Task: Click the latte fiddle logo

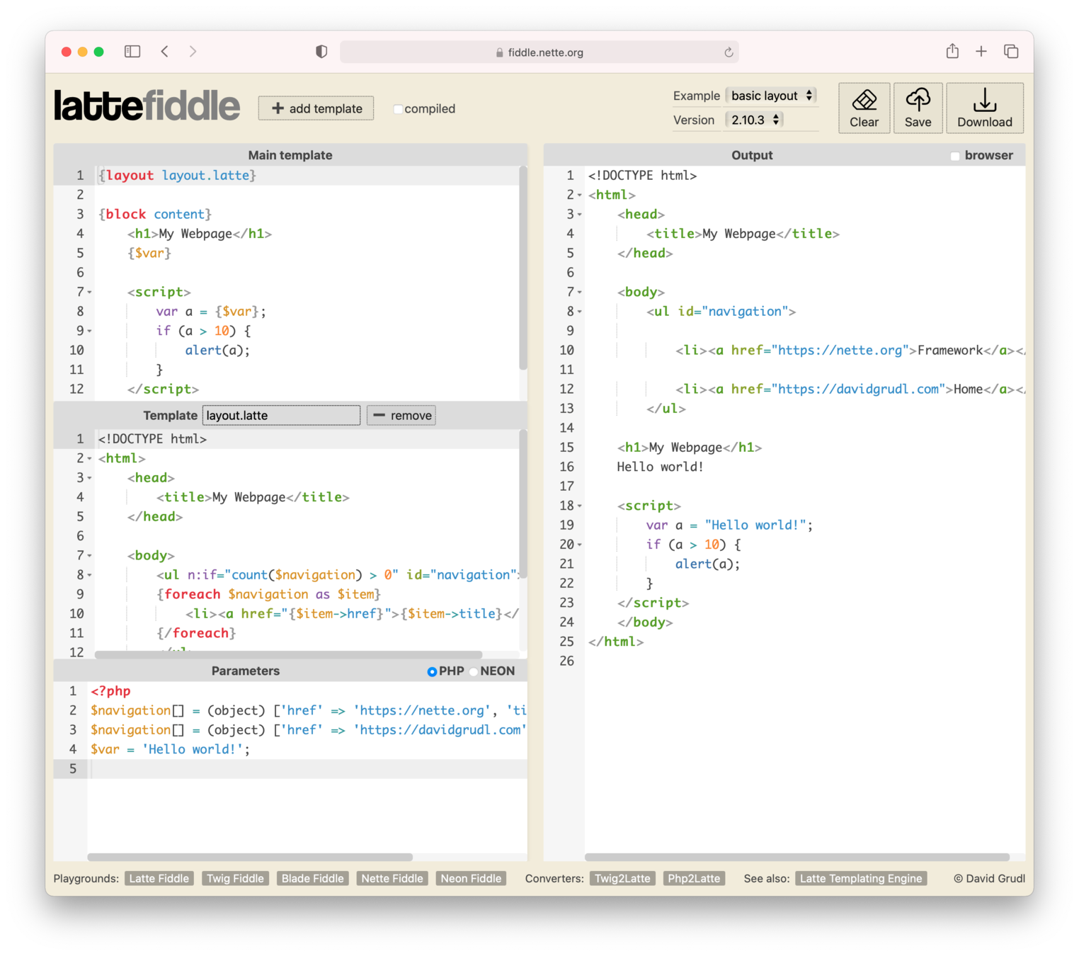Action: (x=147, y=106)
